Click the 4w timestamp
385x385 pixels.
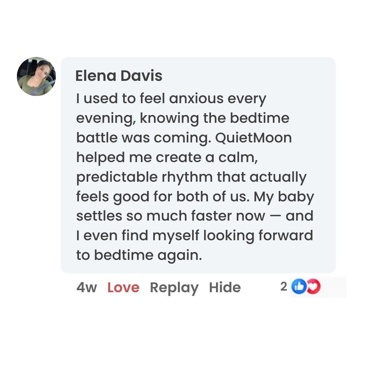pos(87,288)
